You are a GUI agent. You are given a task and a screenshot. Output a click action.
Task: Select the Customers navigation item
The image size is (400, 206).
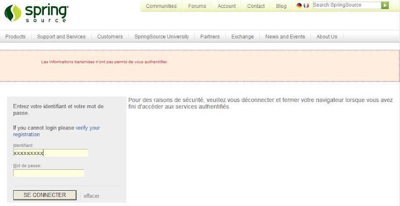[x=110, y=37]
